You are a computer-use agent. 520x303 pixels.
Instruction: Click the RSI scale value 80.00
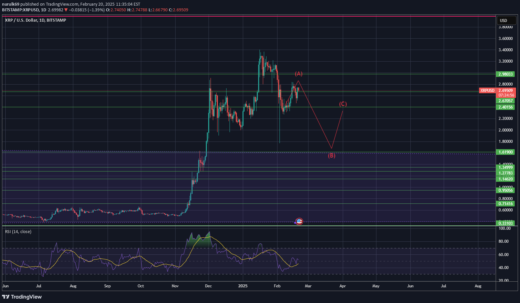pyautogui.click(x=504, y=241)
